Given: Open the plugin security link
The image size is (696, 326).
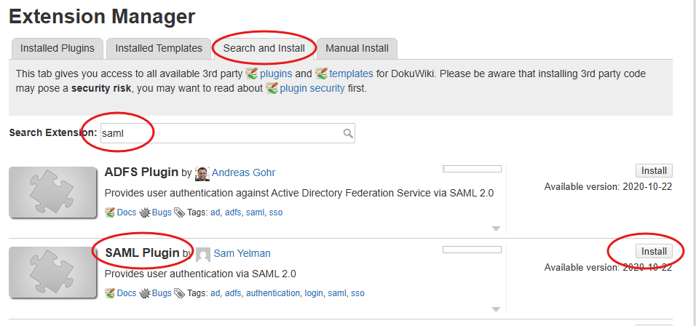Looking at the screenshot, I should click(312, 88).
